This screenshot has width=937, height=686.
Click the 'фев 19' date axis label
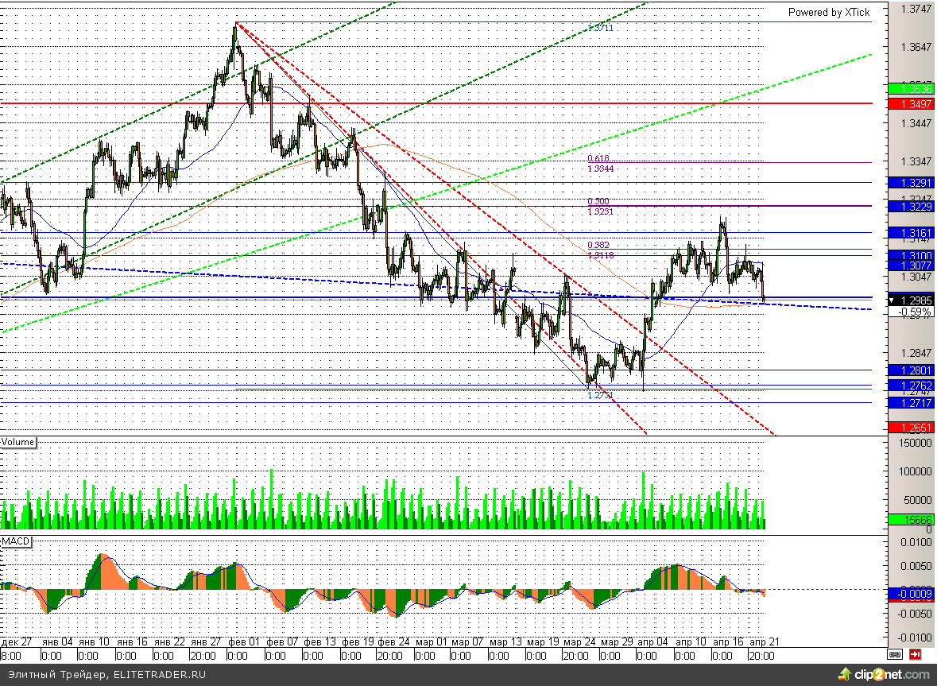[x=358, y=641]
